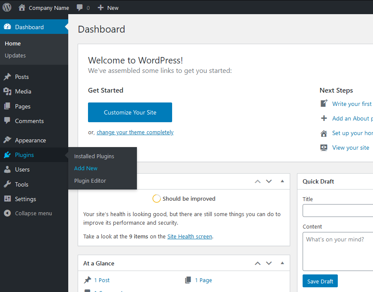
Task: Click the WordPress logo icon
Action: click(x=7, y=8)
